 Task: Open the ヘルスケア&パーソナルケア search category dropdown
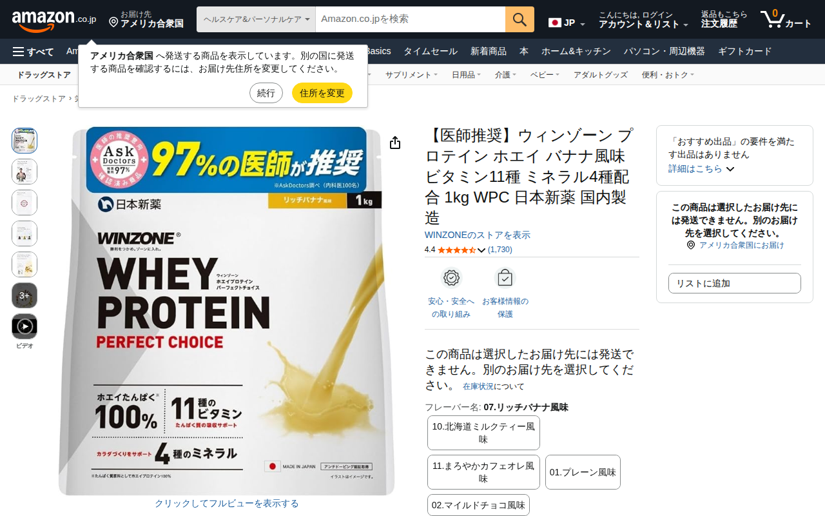256,19
